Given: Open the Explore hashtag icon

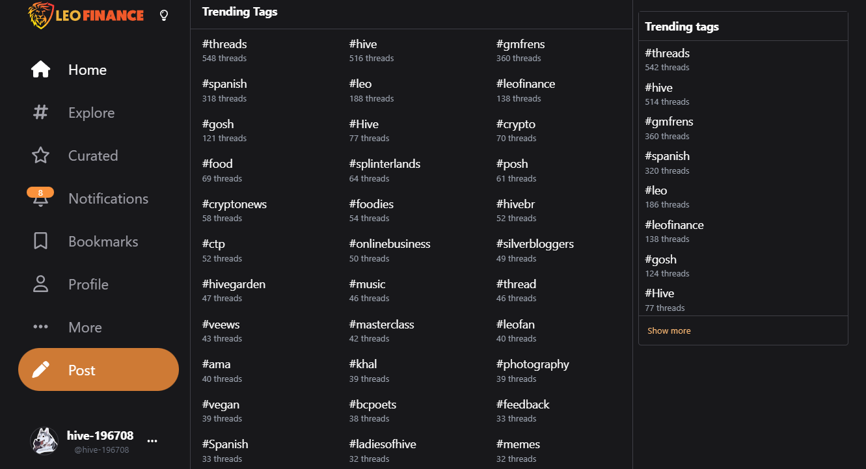Looking at the screenshot, I should (40, 113).
